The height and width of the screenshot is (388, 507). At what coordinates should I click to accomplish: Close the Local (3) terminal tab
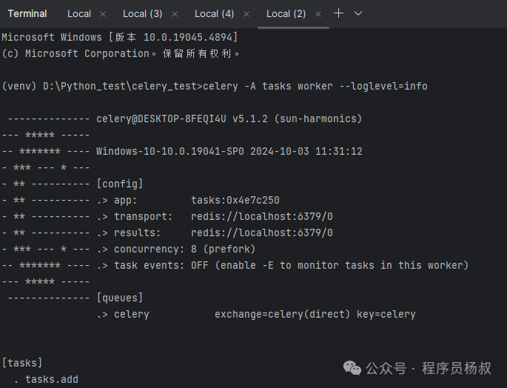175,14
